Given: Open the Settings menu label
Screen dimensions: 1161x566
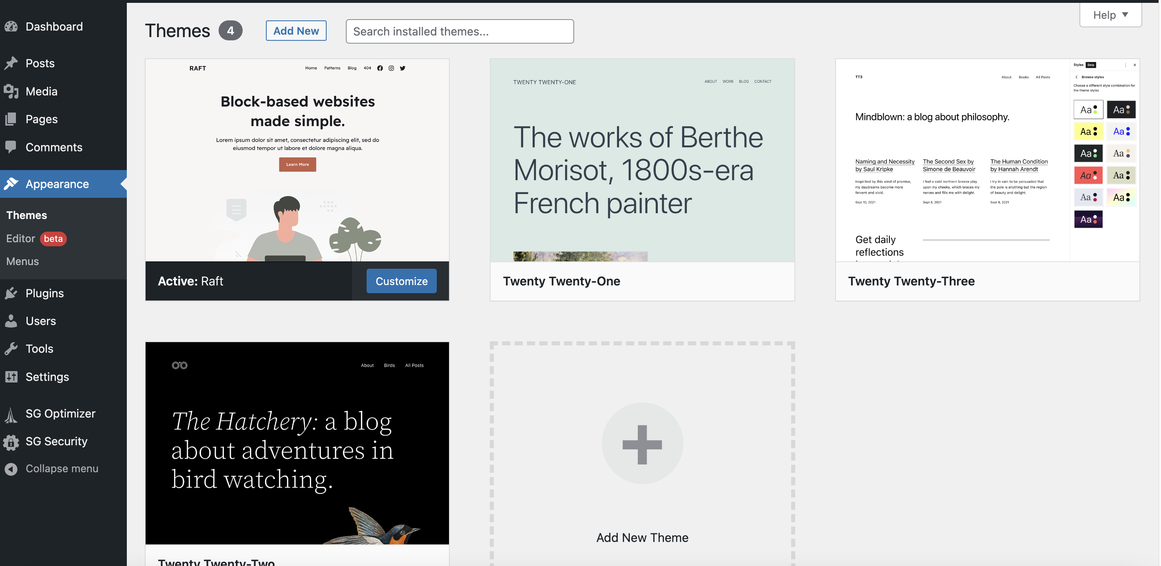Looking at the screenshot, I should [x=47, y=377].
